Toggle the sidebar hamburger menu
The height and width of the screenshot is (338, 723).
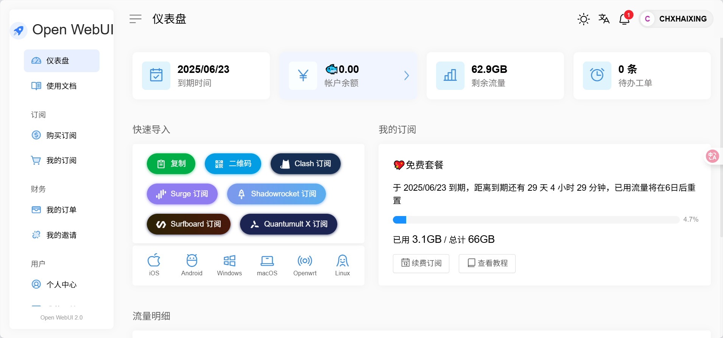(135, 19)
